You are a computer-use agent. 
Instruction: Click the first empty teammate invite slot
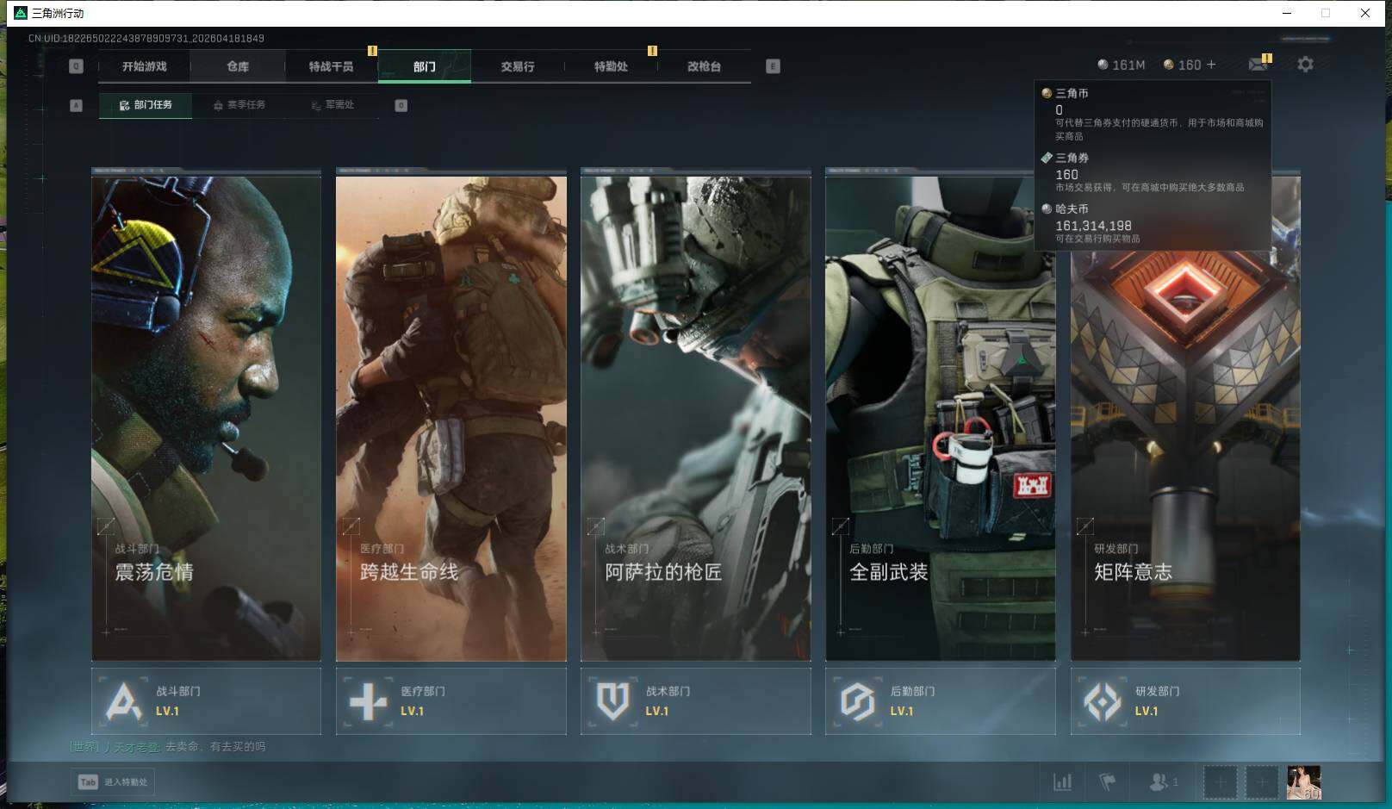(x=1220, y=782)
